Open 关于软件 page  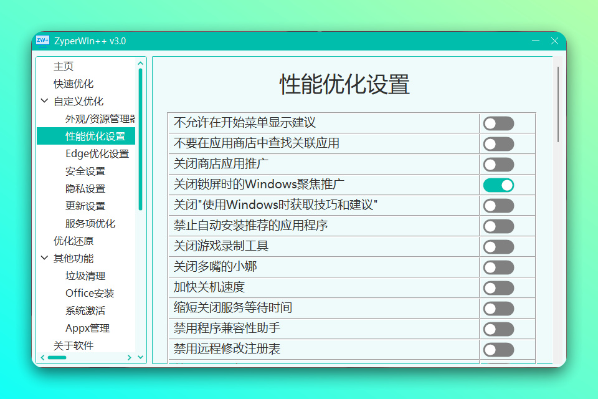click(74, 345)
